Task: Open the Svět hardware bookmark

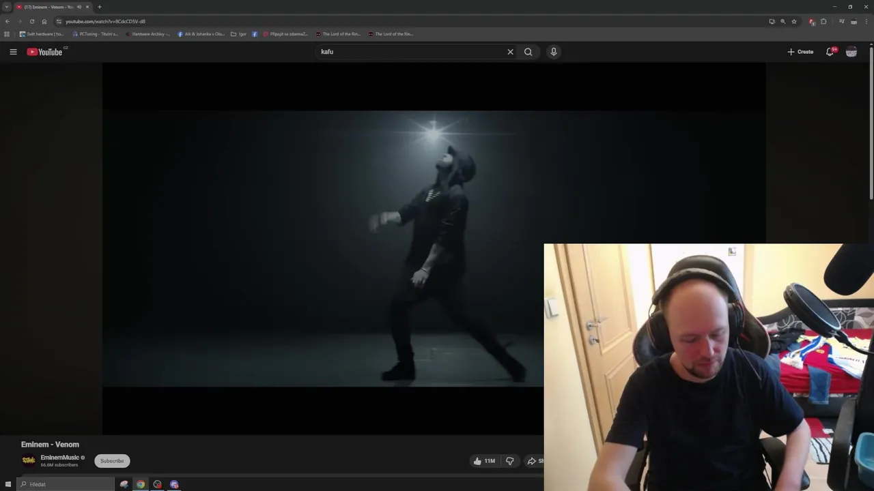Action: pos(42,33)
